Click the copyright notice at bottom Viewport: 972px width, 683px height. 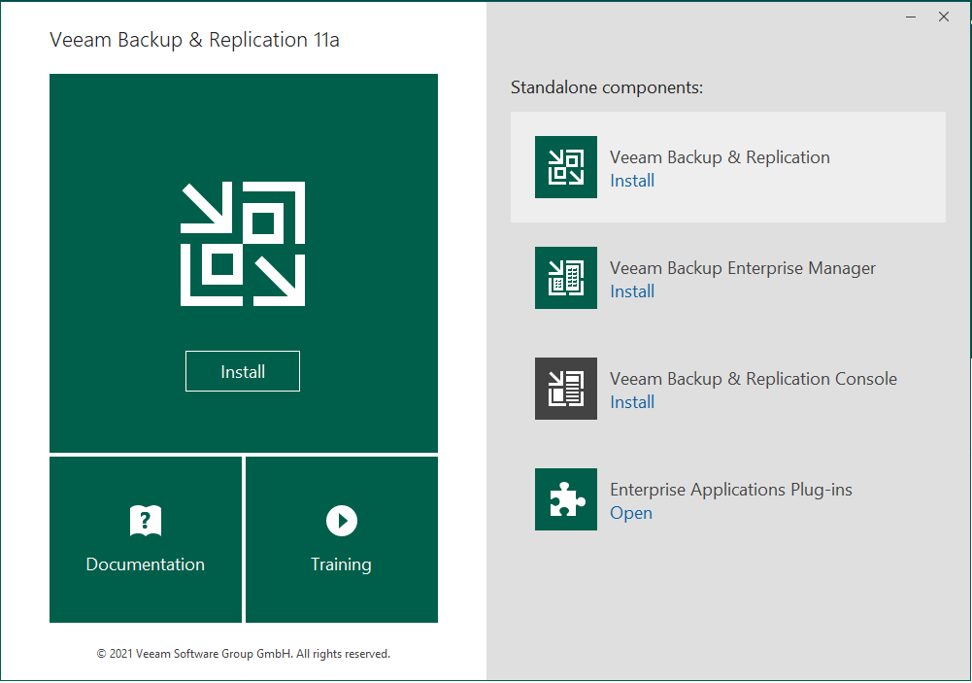243,653
